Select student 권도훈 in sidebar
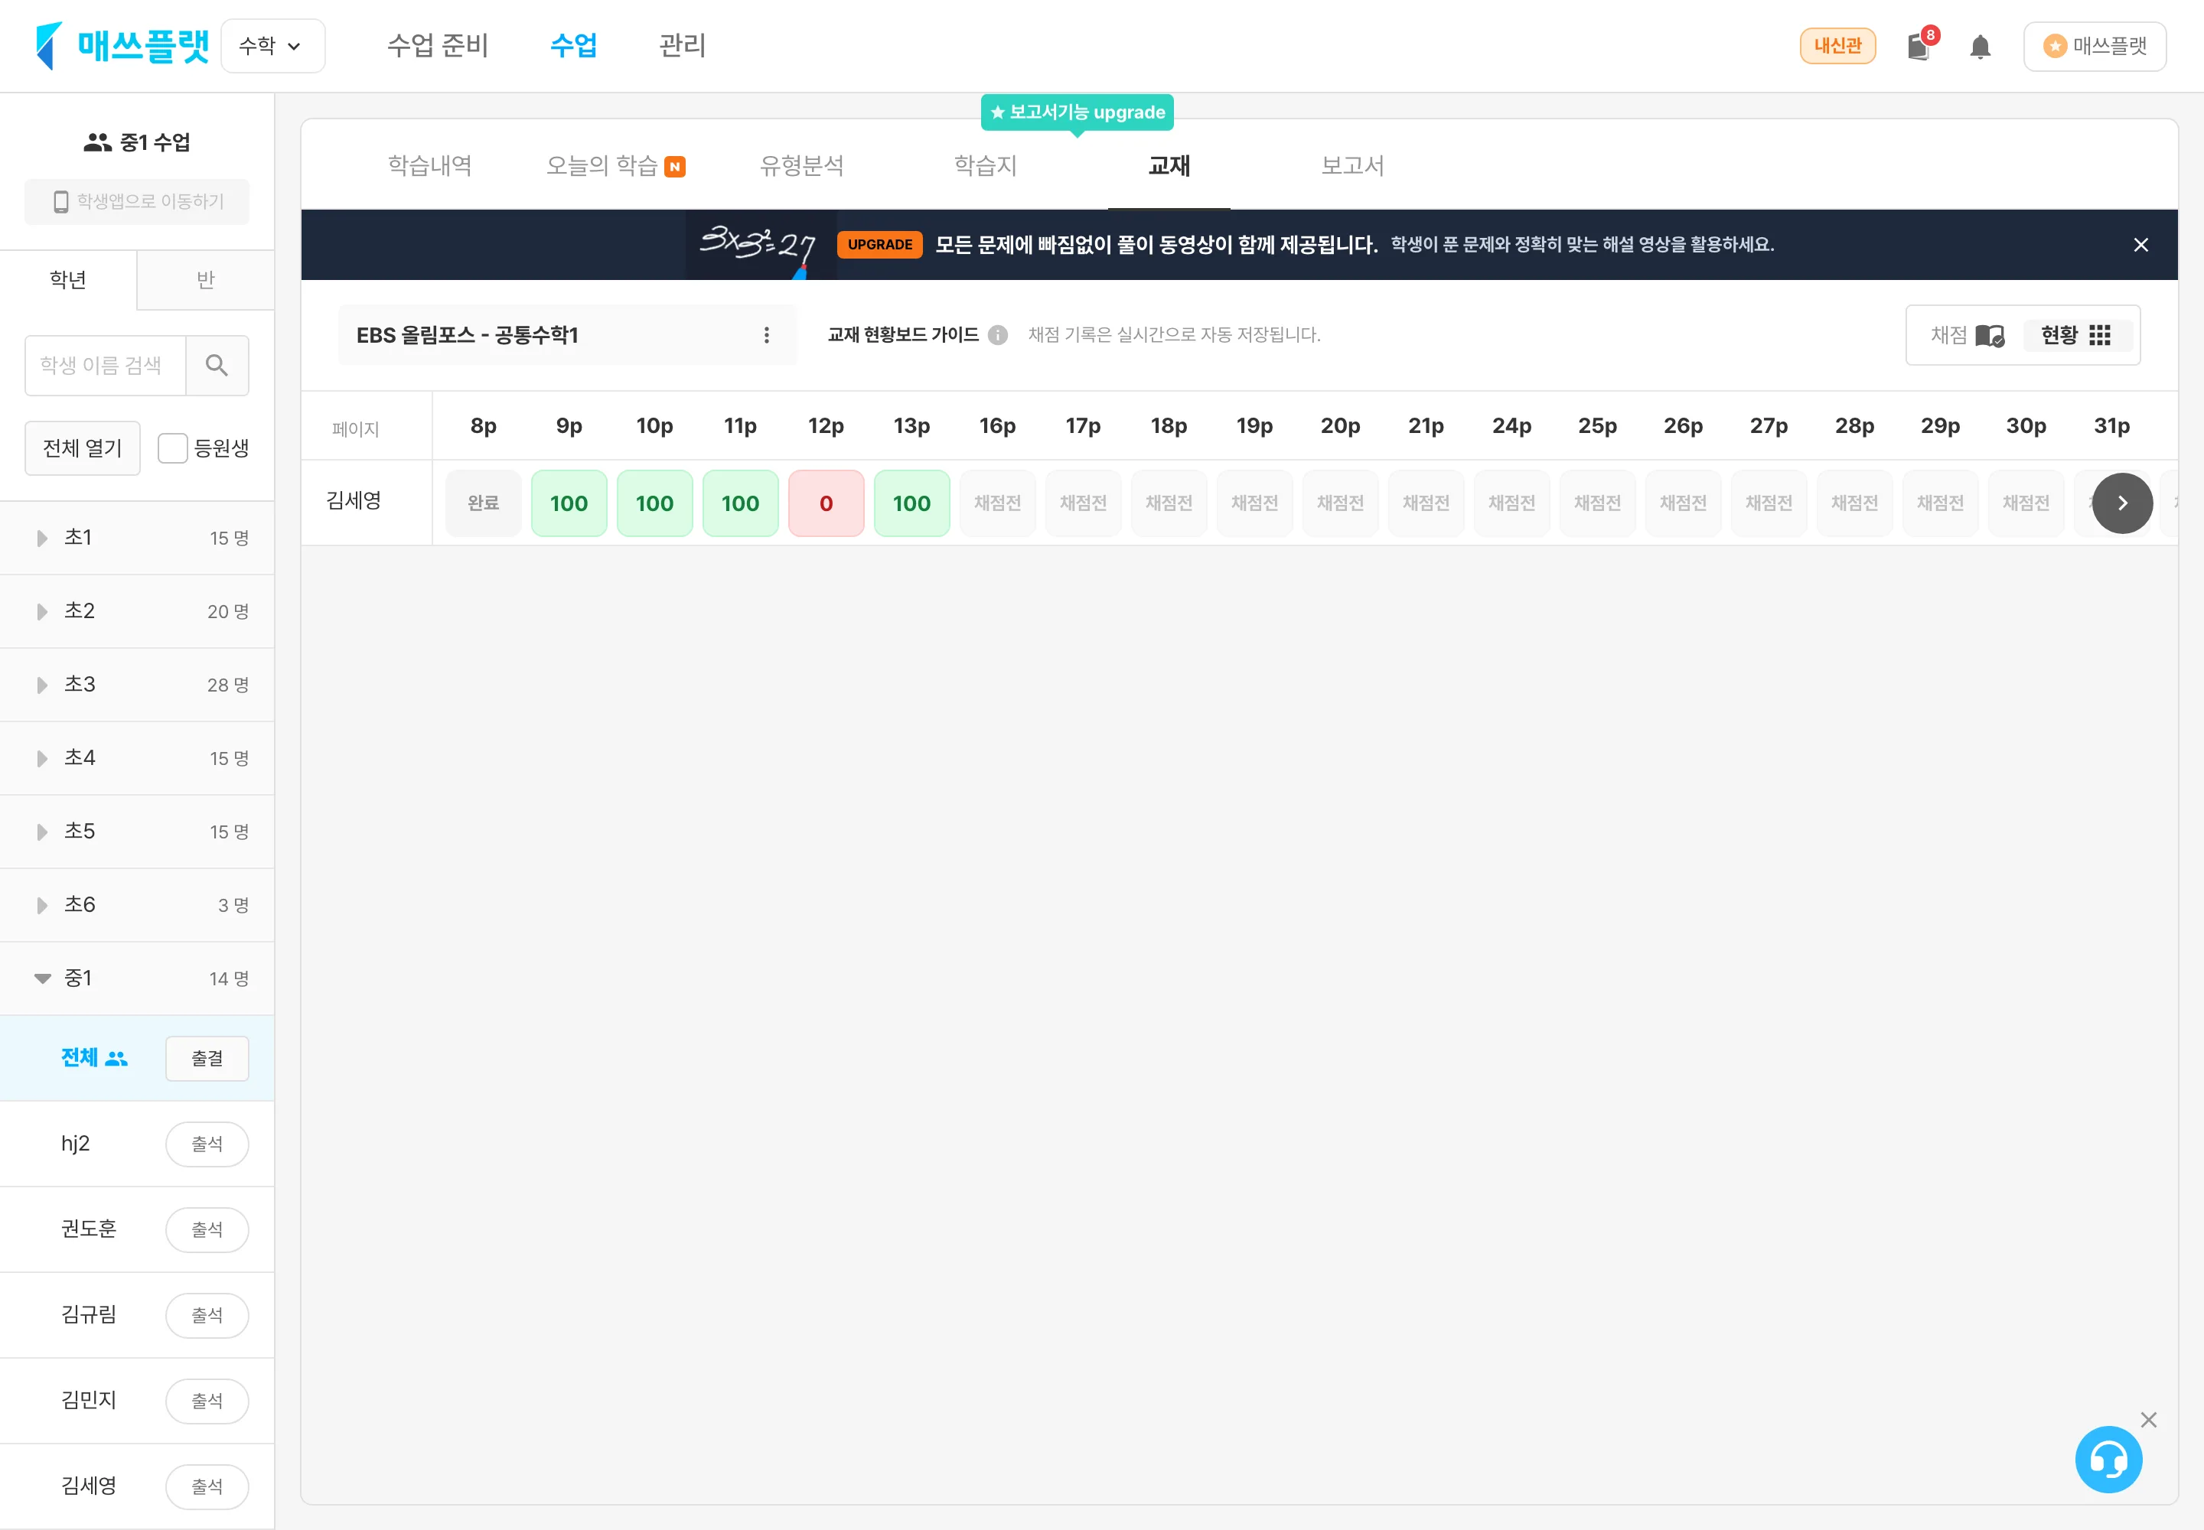Viewport: 2204px width, 1530px height. click(x=88, y=1229)
